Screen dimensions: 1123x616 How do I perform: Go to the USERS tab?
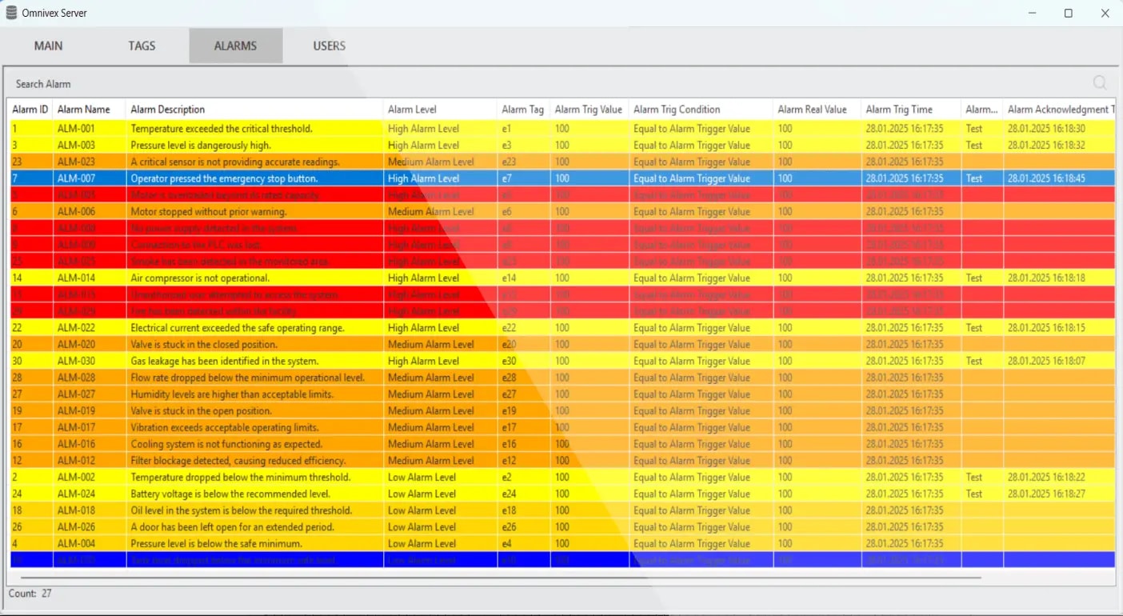click(329, 46)
